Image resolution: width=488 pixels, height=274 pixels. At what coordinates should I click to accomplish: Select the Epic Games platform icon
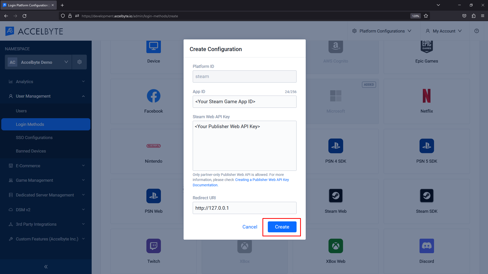click(427, 47)
